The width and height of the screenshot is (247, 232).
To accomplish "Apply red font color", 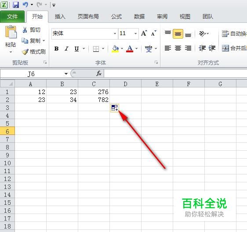I will point(130,49).
